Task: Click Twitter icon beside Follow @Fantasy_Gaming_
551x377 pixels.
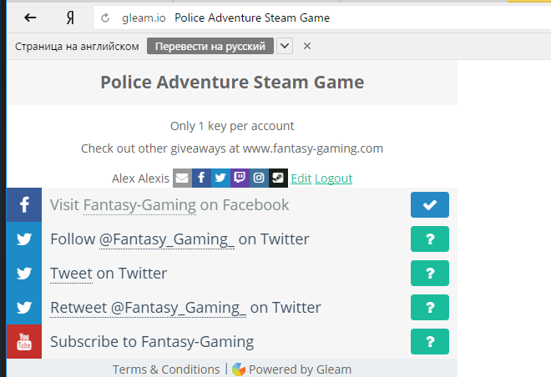Action: pyautogui.click(x=24, y=239)
